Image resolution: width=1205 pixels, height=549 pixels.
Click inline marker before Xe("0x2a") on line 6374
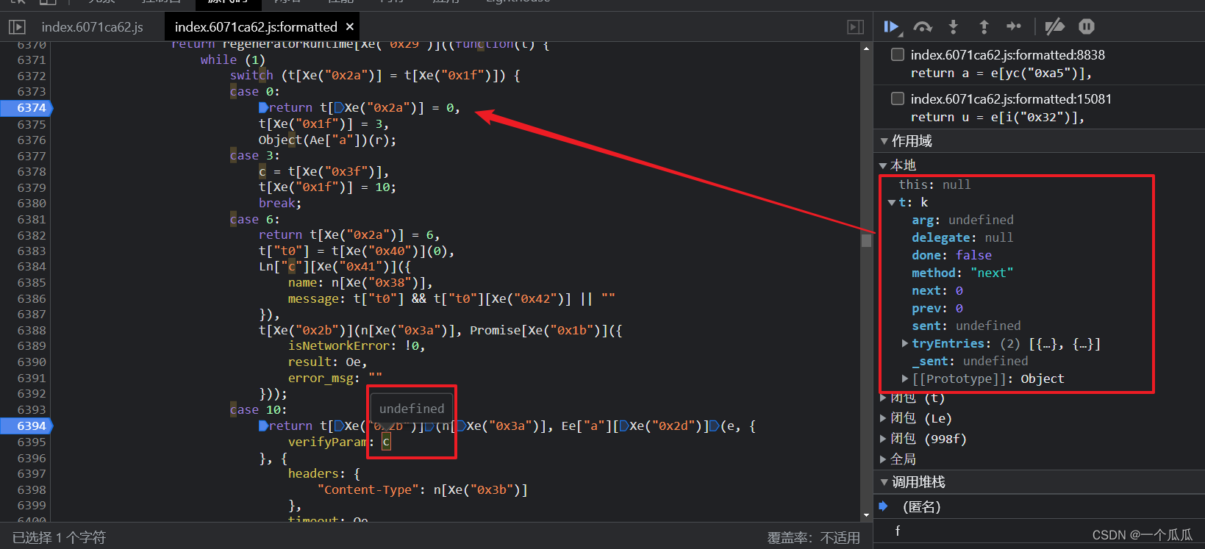click(340, 107)
